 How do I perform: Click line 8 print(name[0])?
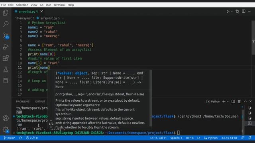point(41,54)
